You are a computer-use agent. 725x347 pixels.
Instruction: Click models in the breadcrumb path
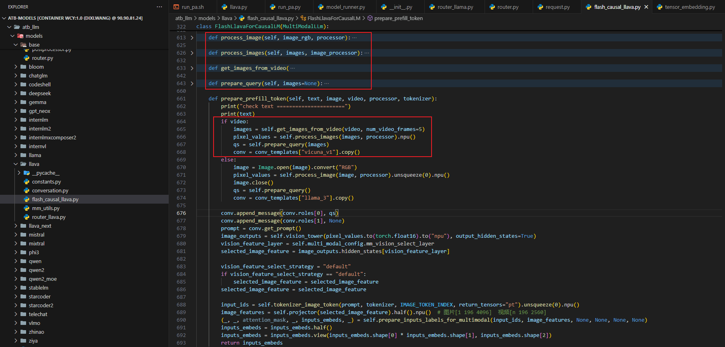207,18
